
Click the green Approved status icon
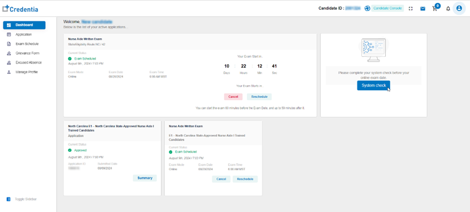[x=70, y=151]
